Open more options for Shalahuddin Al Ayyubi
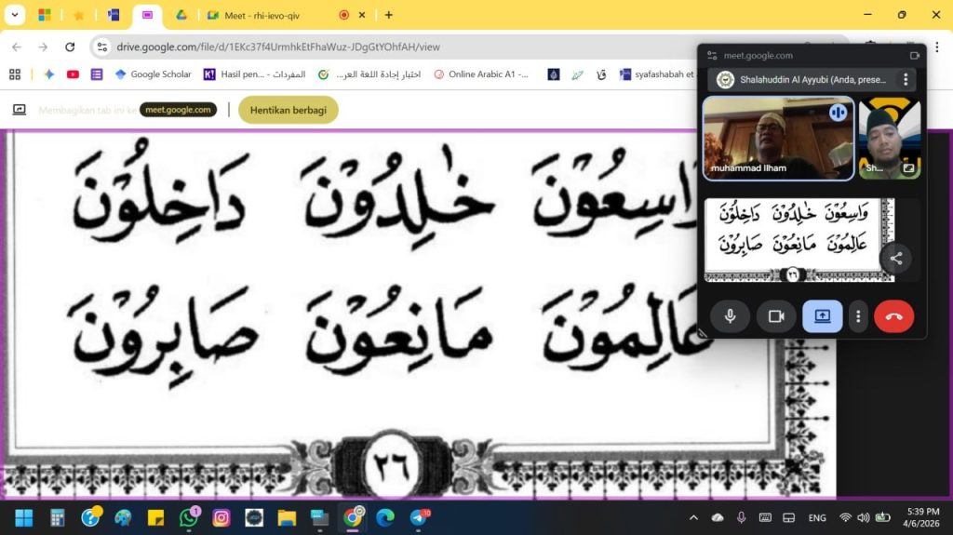 click(x=906, y=80)
